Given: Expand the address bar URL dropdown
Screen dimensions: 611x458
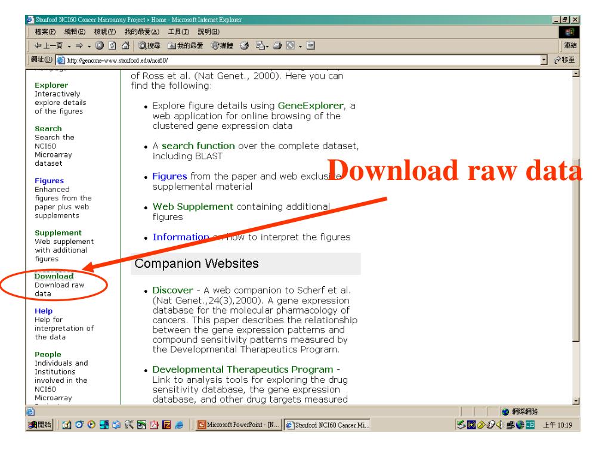Looking at the screenshot, I should coord(544,60).
